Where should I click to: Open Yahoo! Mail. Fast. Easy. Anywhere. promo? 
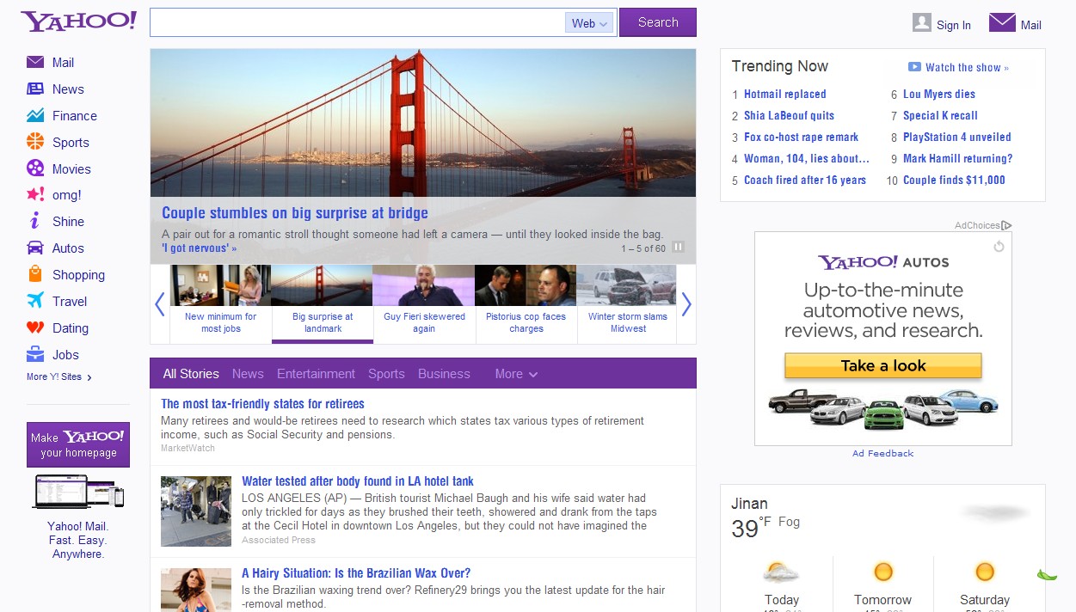pos(77,540)
